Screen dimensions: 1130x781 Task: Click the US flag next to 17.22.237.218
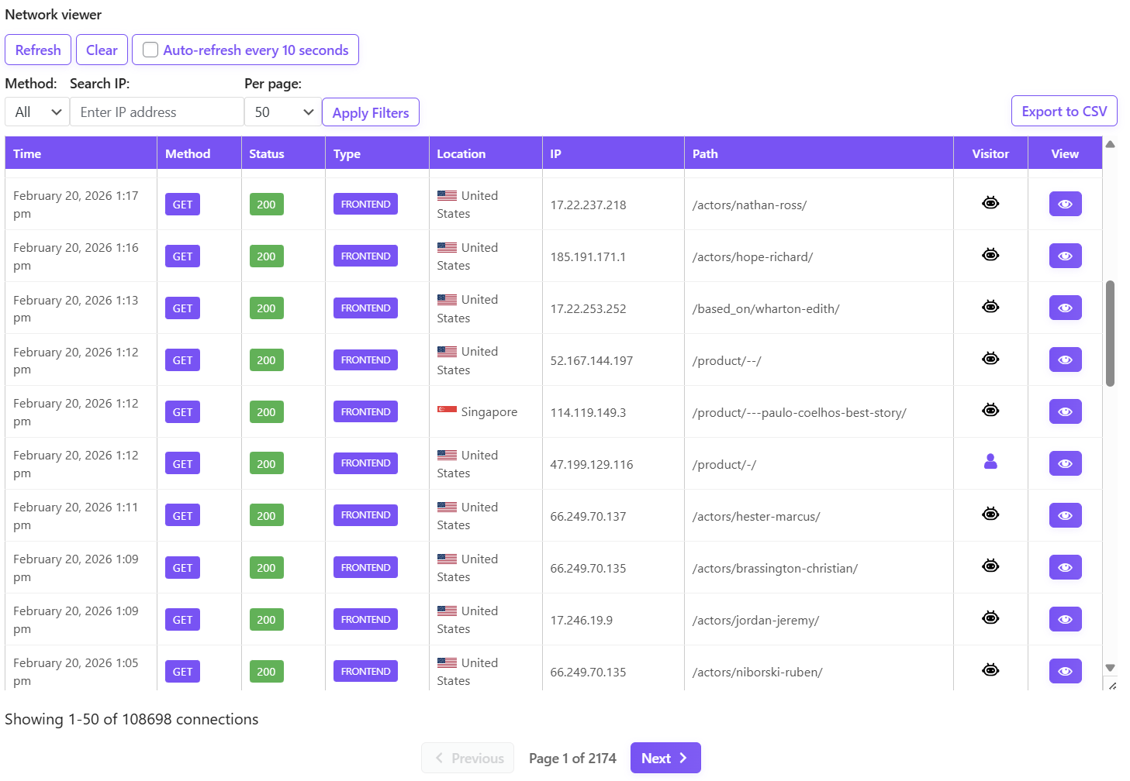pos(447,195)
